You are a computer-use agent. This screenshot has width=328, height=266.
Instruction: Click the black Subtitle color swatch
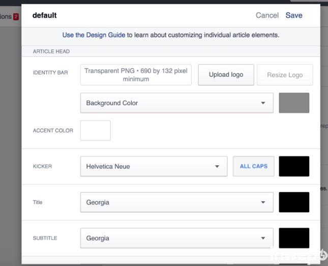point(294,238)
